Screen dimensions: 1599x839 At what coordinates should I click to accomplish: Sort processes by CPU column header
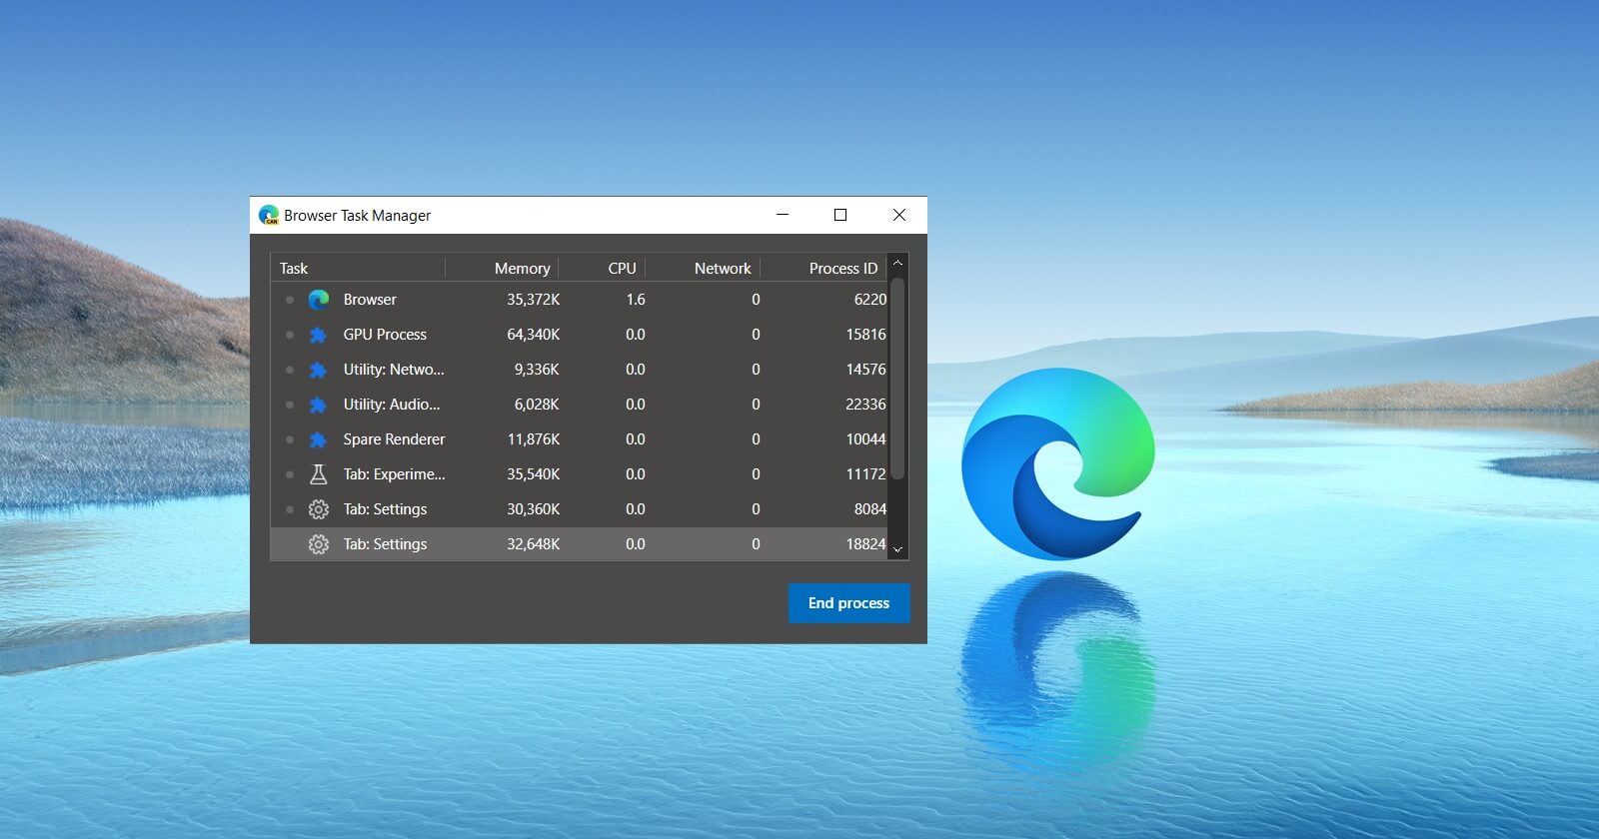[622, 268]
